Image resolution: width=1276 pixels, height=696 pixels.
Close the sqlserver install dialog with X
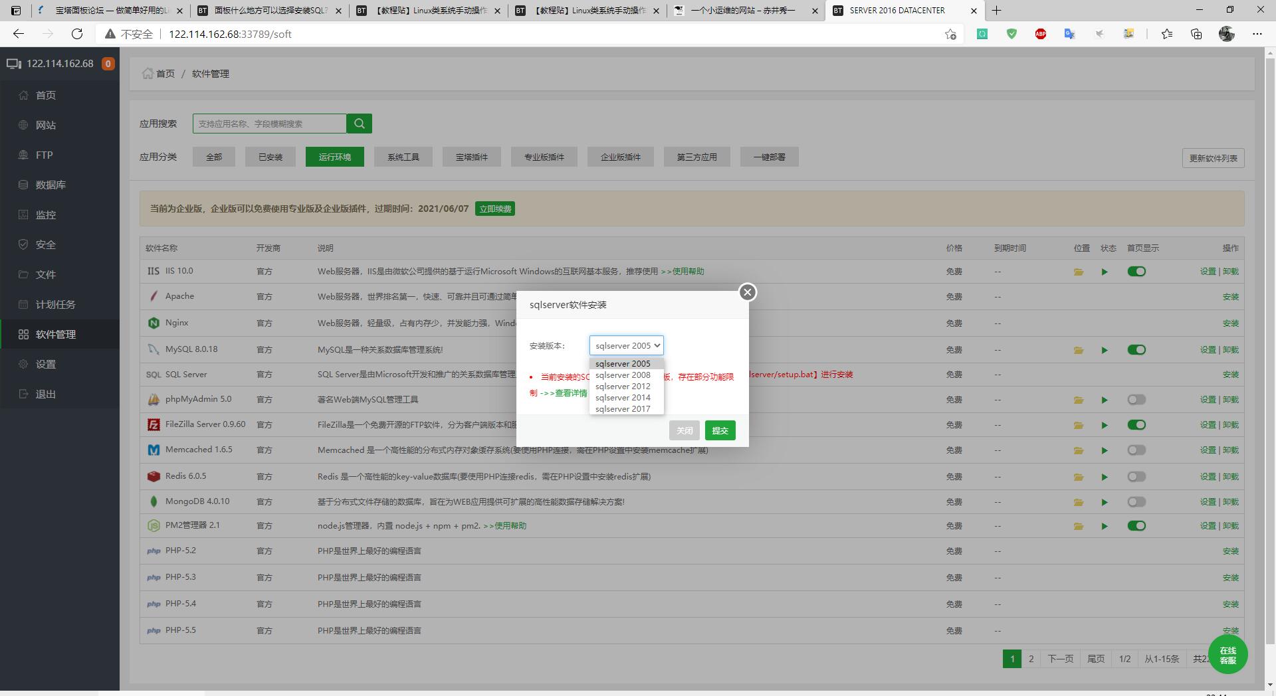[748, 292]
